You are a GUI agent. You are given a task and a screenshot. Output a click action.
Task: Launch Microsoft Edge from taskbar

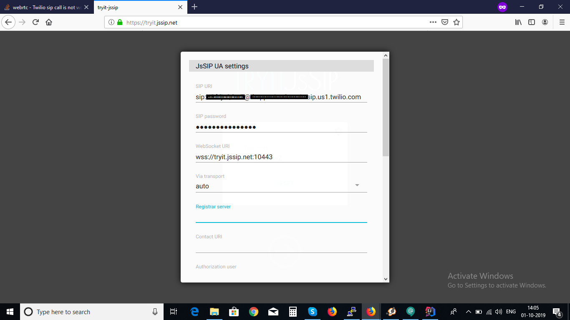tap(194, 312)
